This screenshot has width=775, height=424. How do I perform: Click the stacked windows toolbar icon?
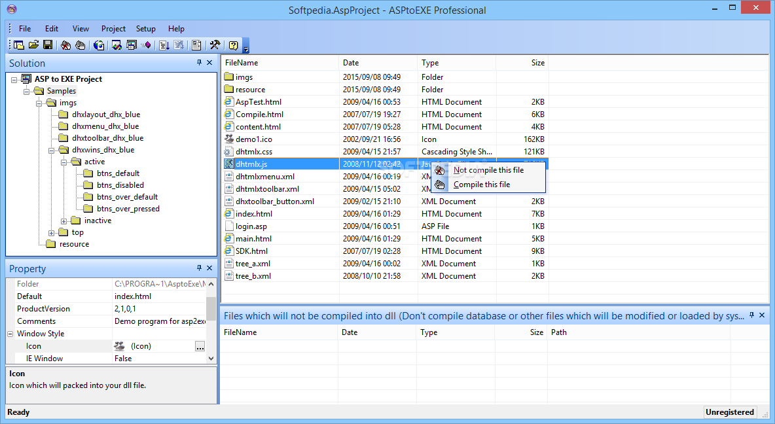pyautogui.click(x=132, y=45)
